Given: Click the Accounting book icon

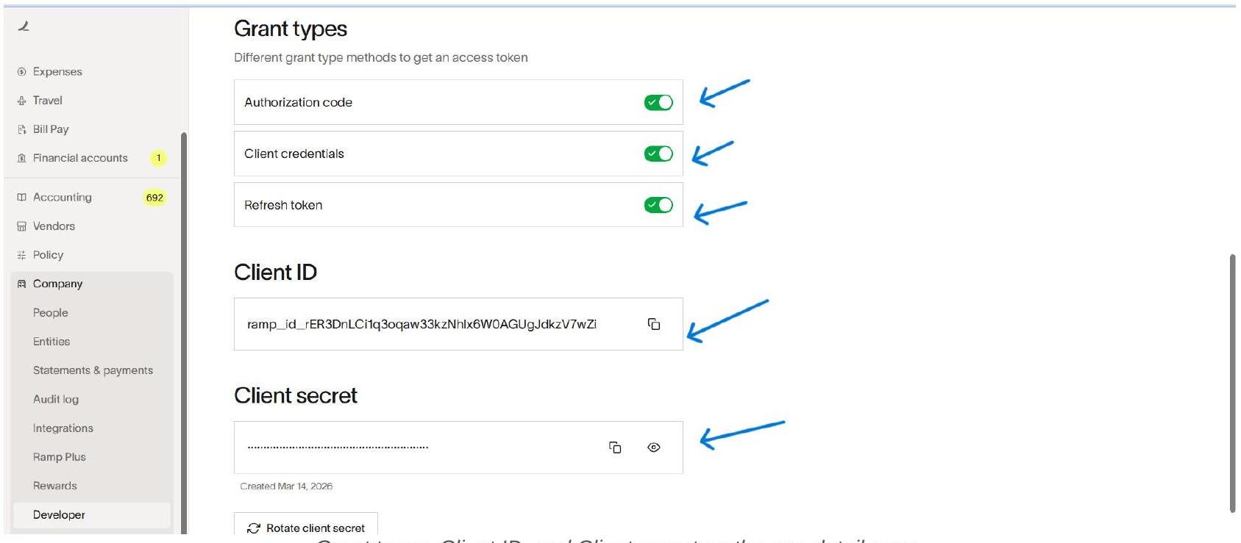Looking at the screenshot, I should 21,198.
